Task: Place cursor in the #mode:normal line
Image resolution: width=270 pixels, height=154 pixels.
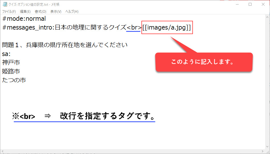Action: pyautogui.click(x=24, y=18)
